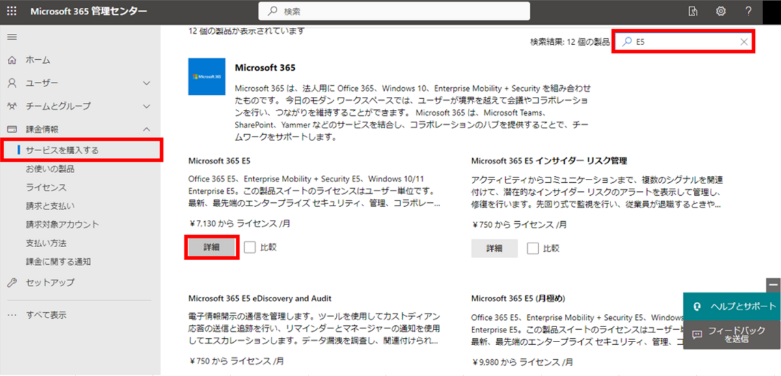Click Microsoft 365 管理センター title

(89, 11)
